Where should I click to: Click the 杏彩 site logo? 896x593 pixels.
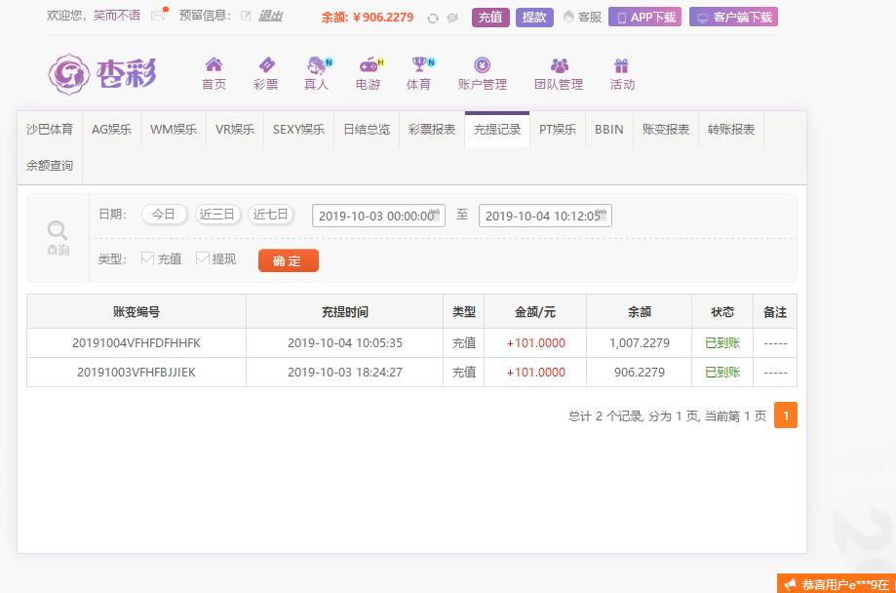click(102, 74)
